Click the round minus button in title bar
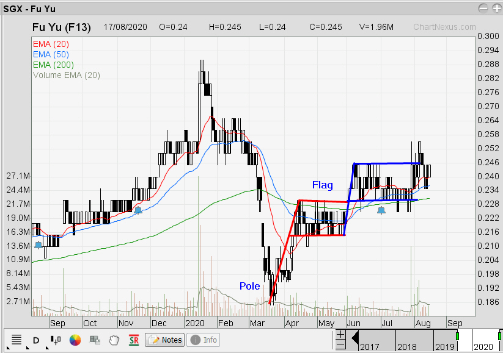The height and width of the screenshot is (353, 503). pos(483,9)
